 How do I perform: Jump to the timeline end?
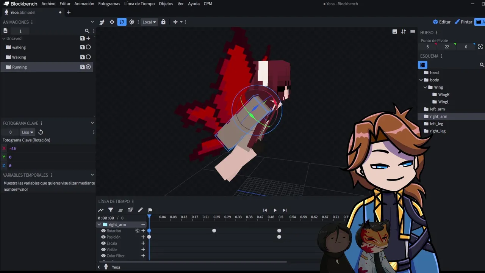coord(285,210)
